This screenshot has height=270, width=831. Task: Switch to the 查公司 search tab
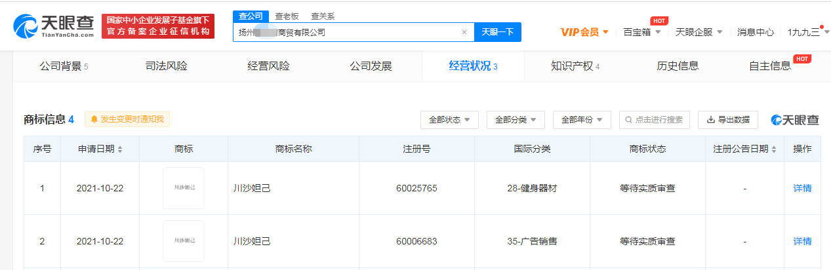(x=249, y=16)
